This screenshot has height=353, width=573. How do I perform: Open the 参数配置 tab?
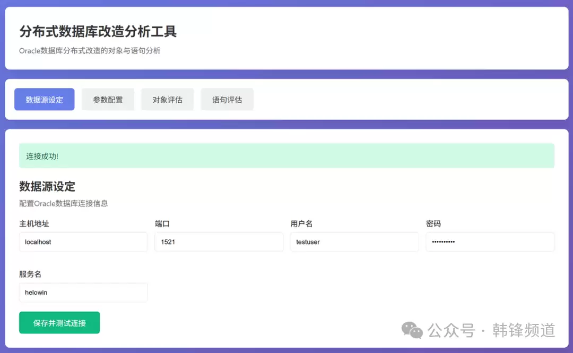(x=108, y=99)
